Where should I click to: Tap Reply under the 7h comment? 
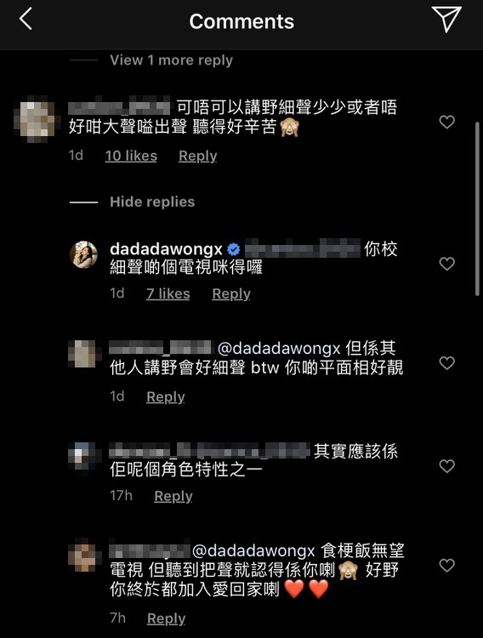coord(166,618)
